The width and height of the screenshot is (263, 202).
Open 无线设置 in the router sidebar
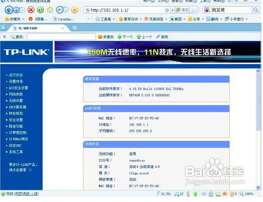pyautogui.click(x=16, y=101)
